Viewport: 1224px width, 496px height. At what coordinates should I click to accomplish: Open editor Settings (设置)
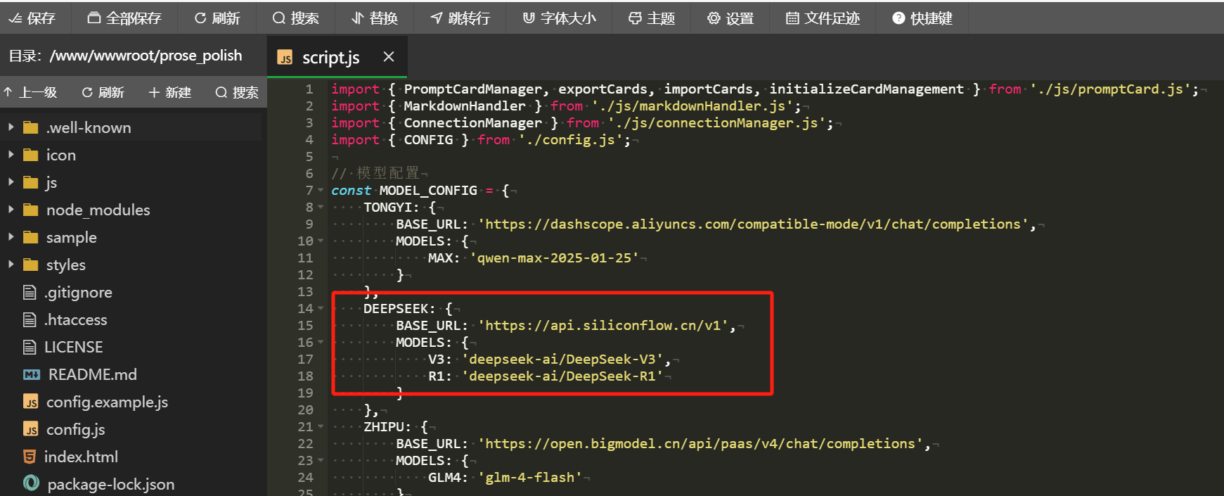[x=730, y=18]
